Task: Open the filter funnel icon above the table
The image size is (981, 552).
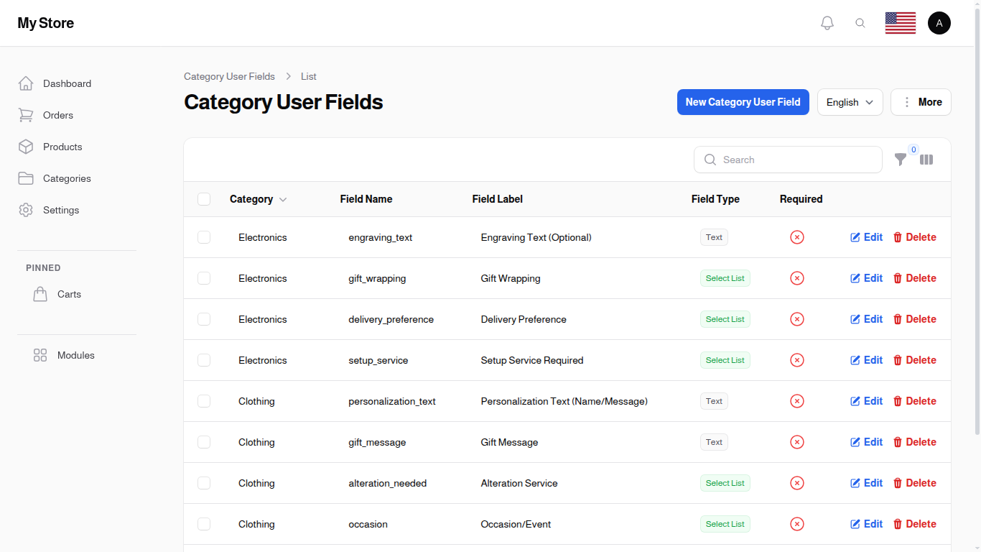Action: point(901,160)
